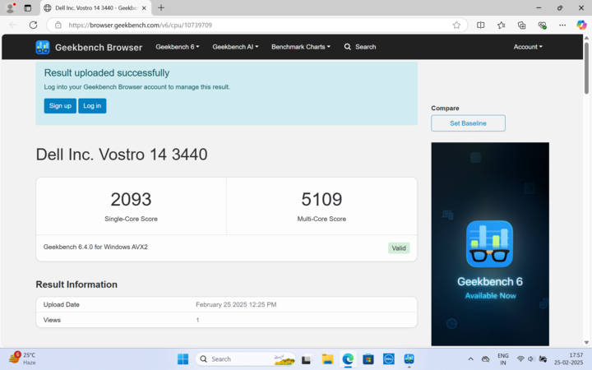Image resolution: width=592 pixels, height=370 pixels.
Task: Open split screen icon in toolbar
Action: pyautogui.click(x=481, y=25)
